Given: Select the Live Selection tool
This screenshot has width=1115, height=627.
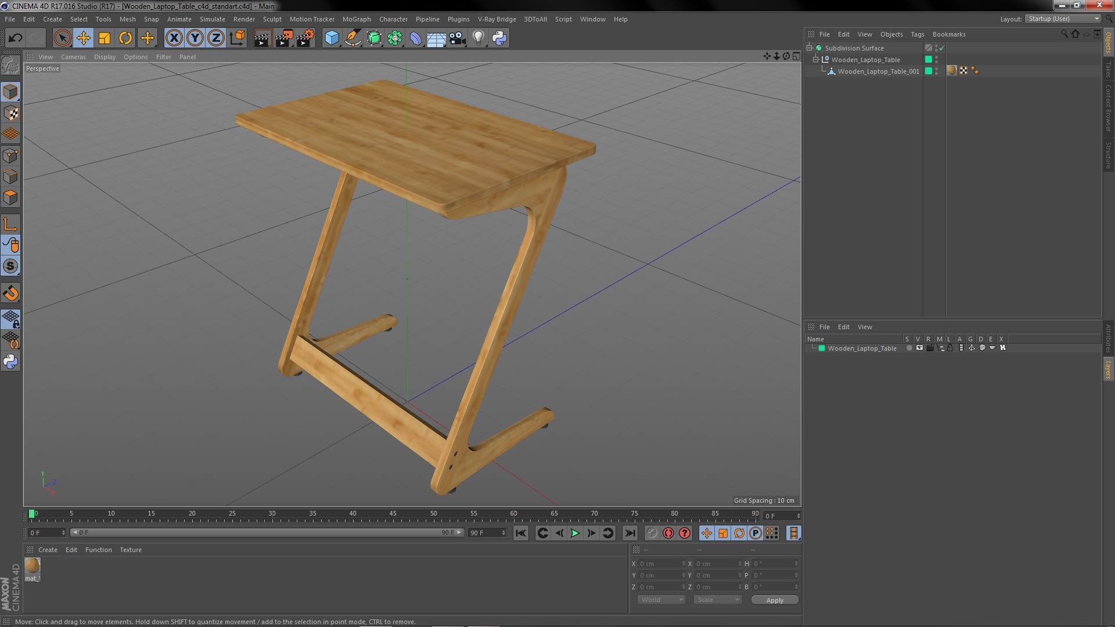Looking at the screenshot, I should click(62, 38).
